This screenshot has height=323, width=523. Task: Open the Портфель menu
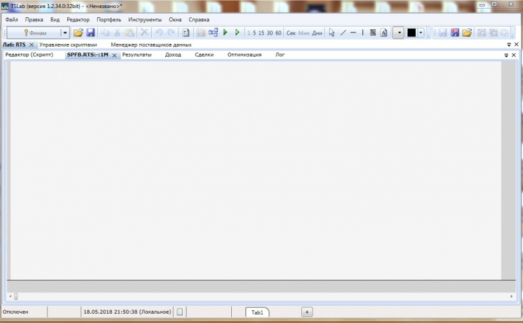109,20
